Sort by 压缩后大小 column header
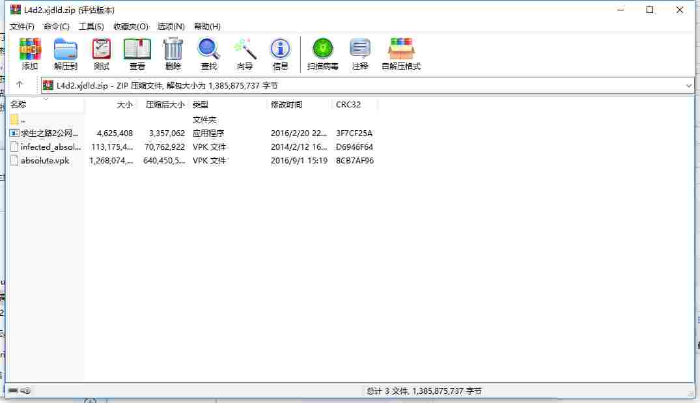 pyautogui.click(x=161, y=104)
